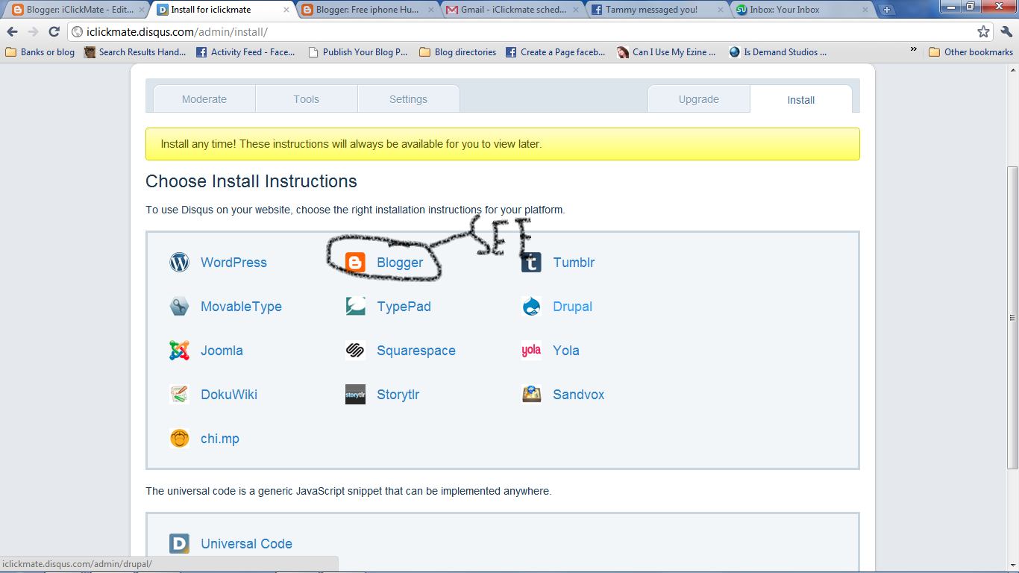The width and height of the screenshot is (1019, 573).
Task: Close the Install for iclickmate tab
Action: (286, 10)
